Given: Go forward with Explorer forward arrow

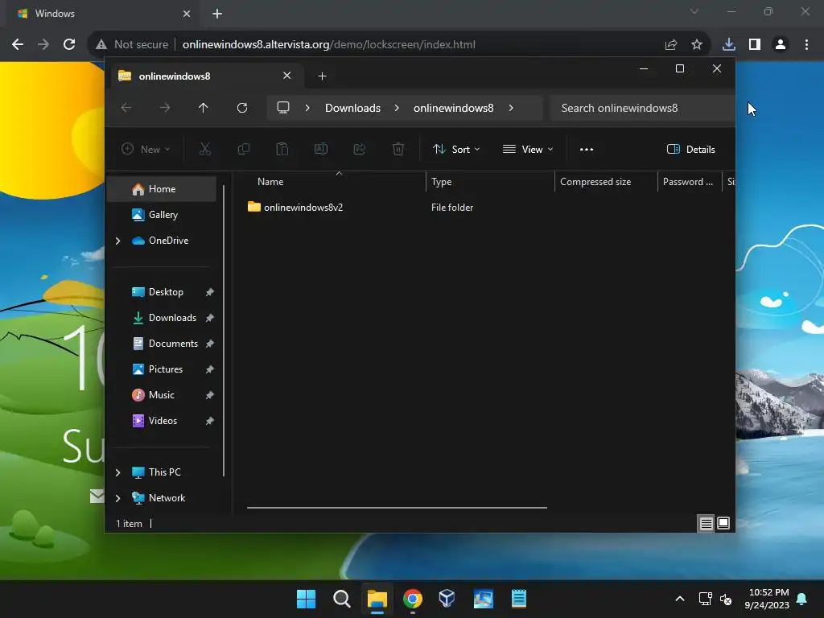Looking at the screenshot, I should coord(164,108).
